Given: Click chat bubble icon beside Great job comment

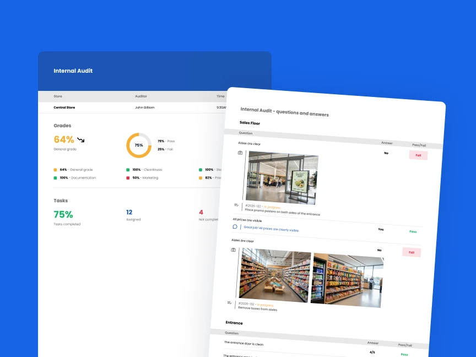Looking at the screenshot, I should coord(235,227).
